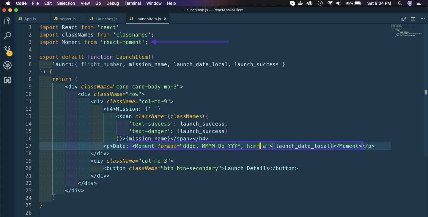Open the Go menu
Screen dimensions: 428x217
98,3
